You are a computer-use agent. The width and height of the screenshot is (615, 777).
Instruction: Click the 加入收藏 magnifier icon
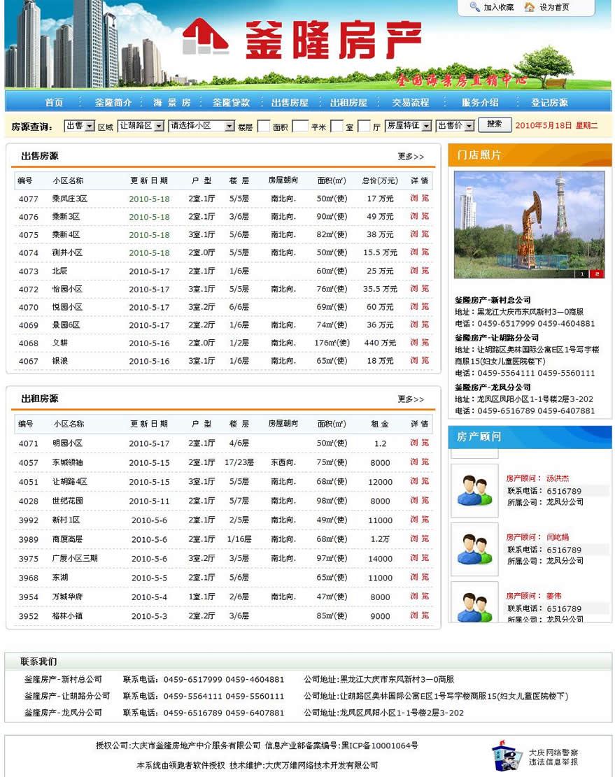point(474,7)
